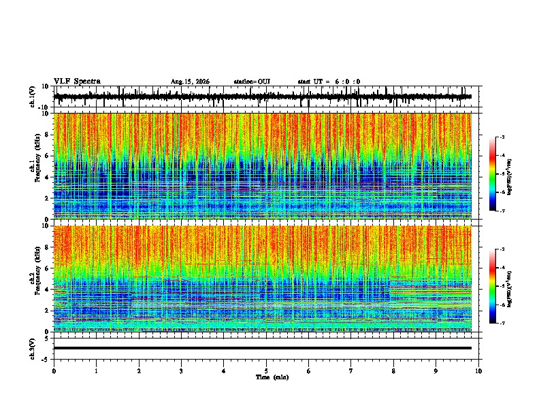539x416 pixels.
Task: Click the 'VLF Spectra' title text
Action: 77,81
